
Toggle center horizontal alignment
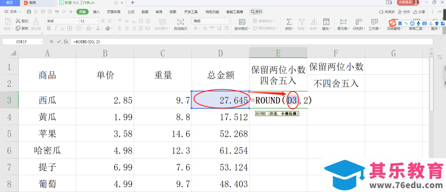127,28
